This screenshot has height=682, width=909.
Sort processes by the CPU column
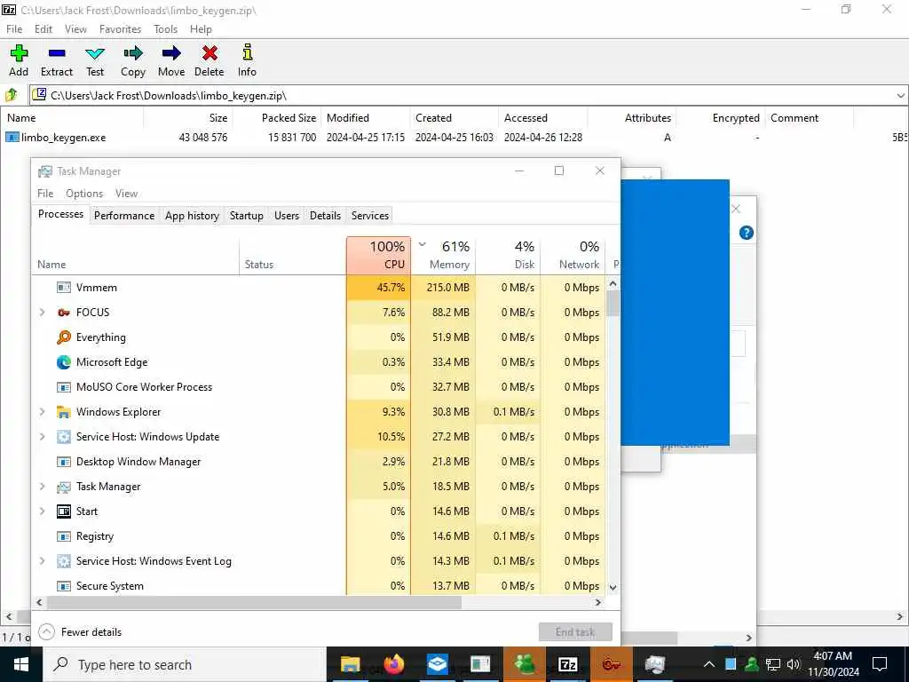tap(378, 255)
